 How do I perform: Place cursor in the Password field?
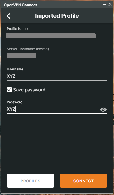pyautogui.click(x=53, y=109)
